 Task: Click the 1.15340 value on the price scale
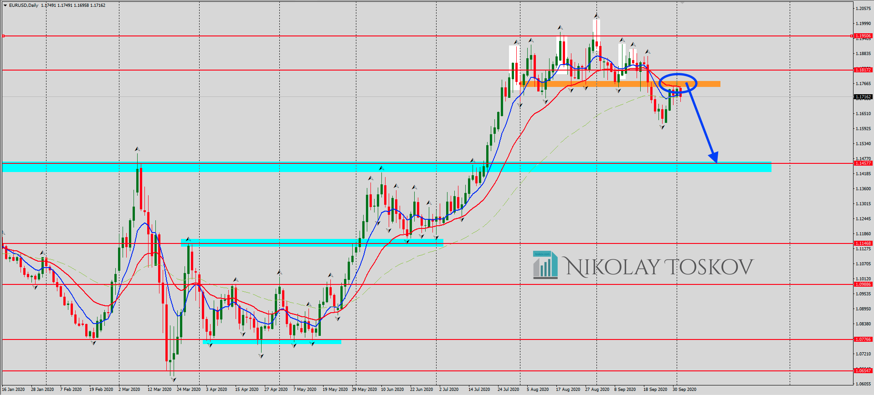click(x=864, y=144)
